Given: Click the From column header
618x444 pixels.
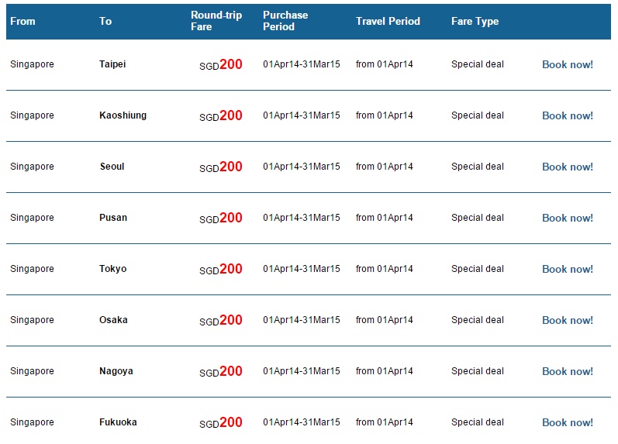Looking at the screenshot, I should [22, 21].
